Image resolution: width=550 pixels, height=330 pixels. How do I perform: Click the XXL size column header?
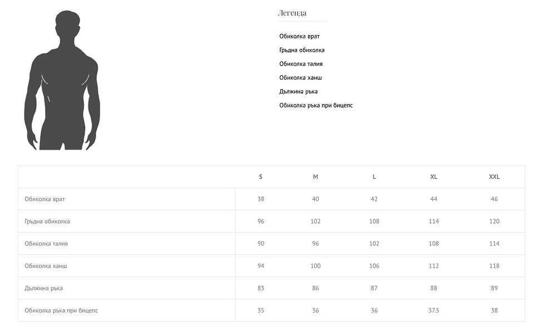(494, 177)
